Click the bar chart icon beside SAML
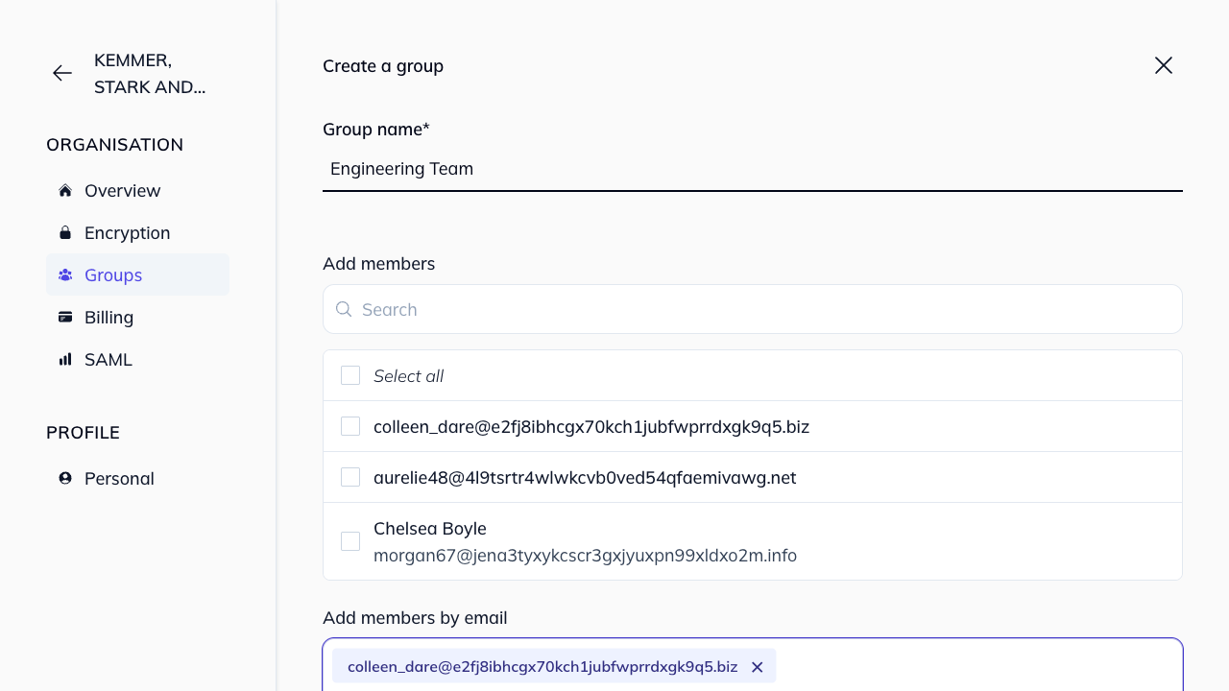The height and width of the screenshot is (691, 1229). [65, 359]
